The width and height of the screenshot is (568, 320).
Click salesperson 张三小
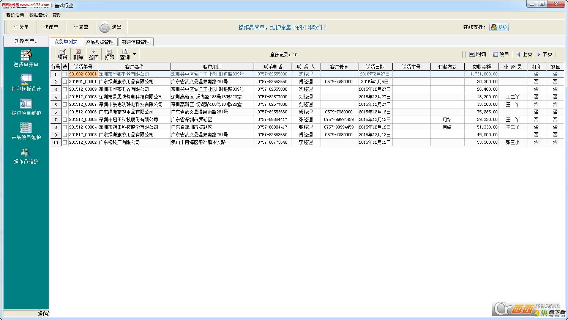tap(513, 143)
